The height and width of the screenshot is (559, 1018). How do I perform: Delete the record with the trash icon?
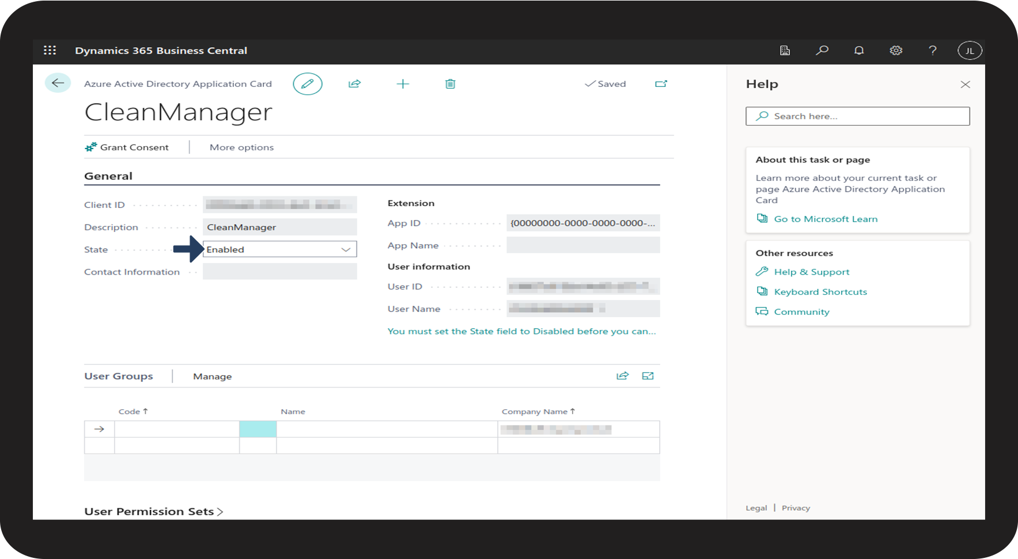[451, 84]
